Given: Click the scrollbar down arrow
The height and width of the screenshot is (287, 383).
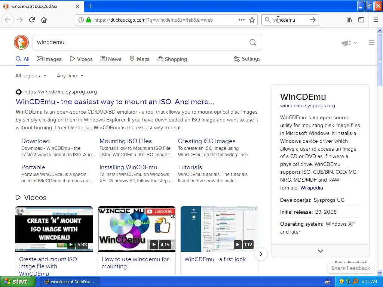Looking at the screenshot, I should 380,273.
